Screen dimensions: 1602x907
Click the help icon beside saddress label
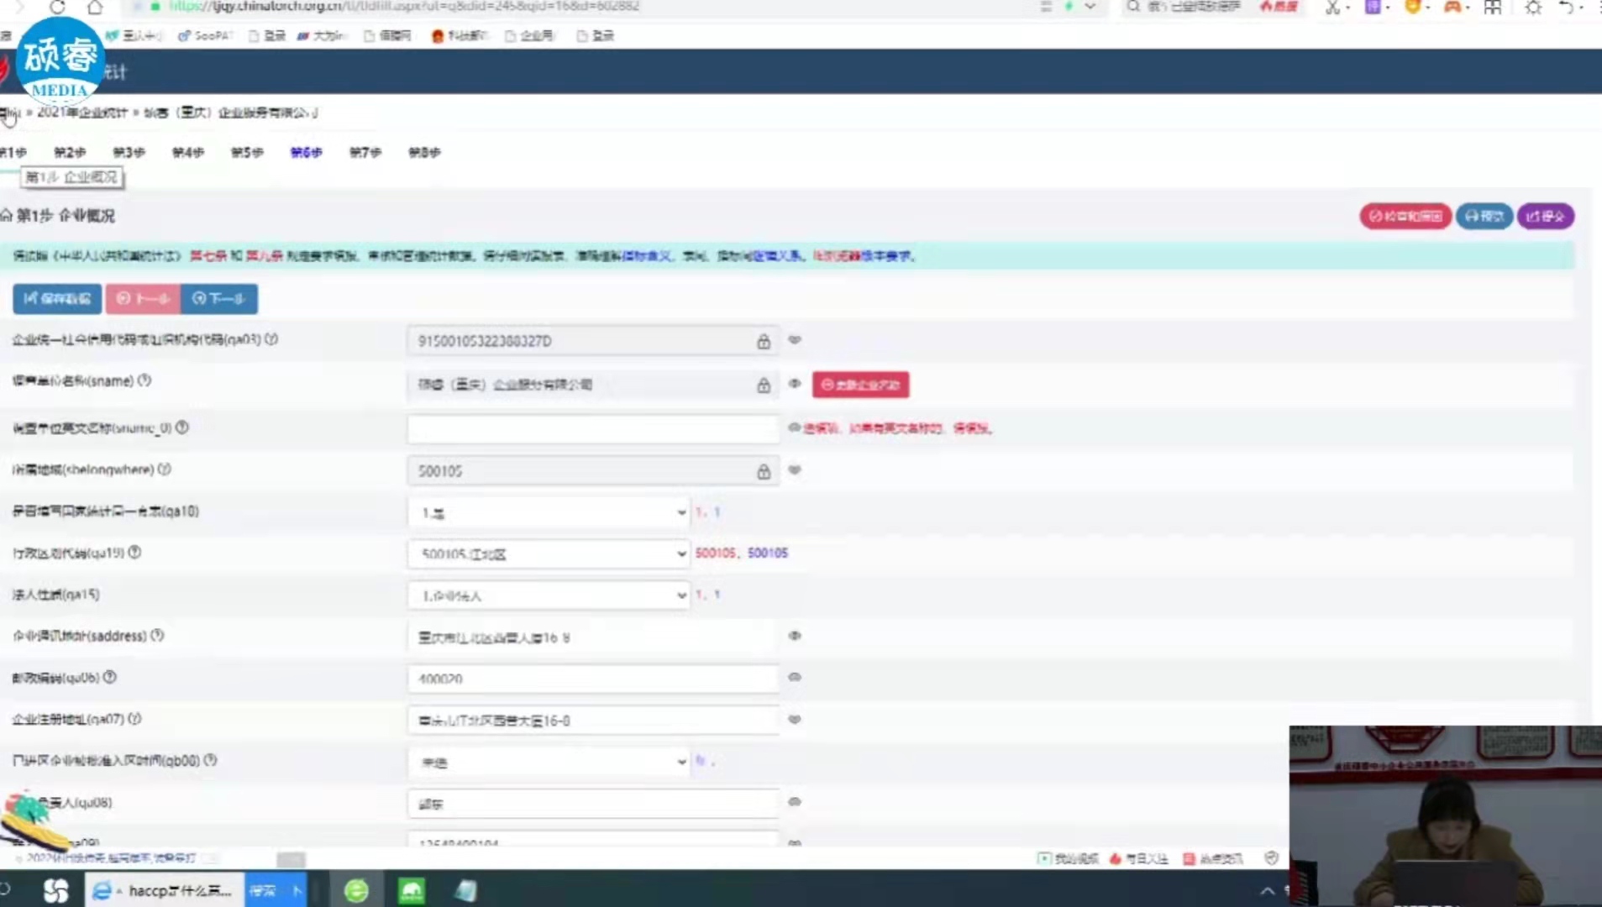(157, 636)
